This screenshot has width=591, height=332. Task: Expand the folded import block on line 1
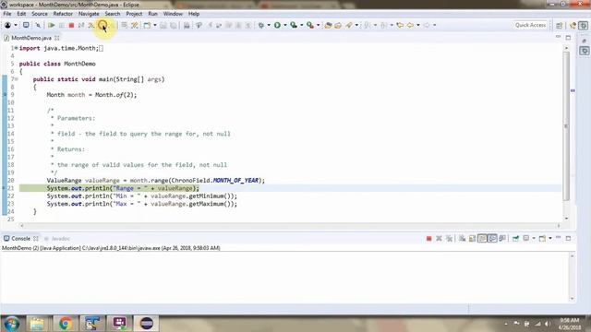(x=17, y=48)
